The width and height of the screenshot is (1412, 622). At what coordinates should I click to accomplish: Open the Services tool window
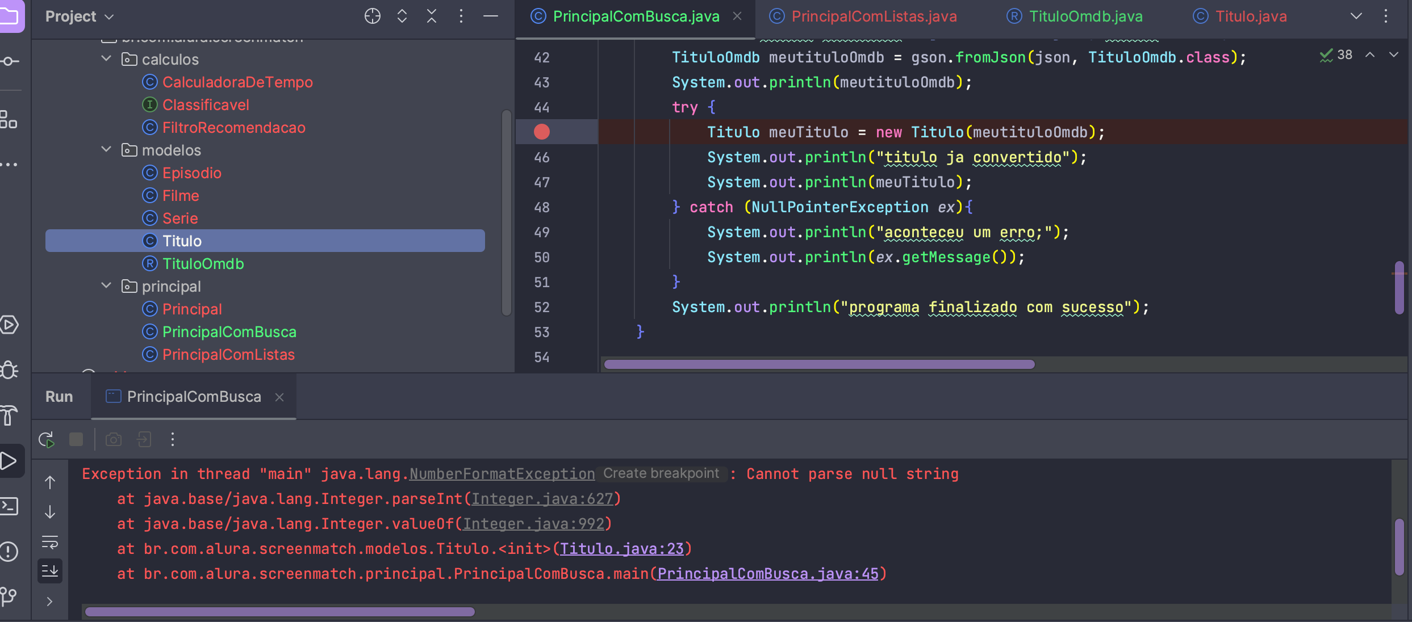pos(9,325)
